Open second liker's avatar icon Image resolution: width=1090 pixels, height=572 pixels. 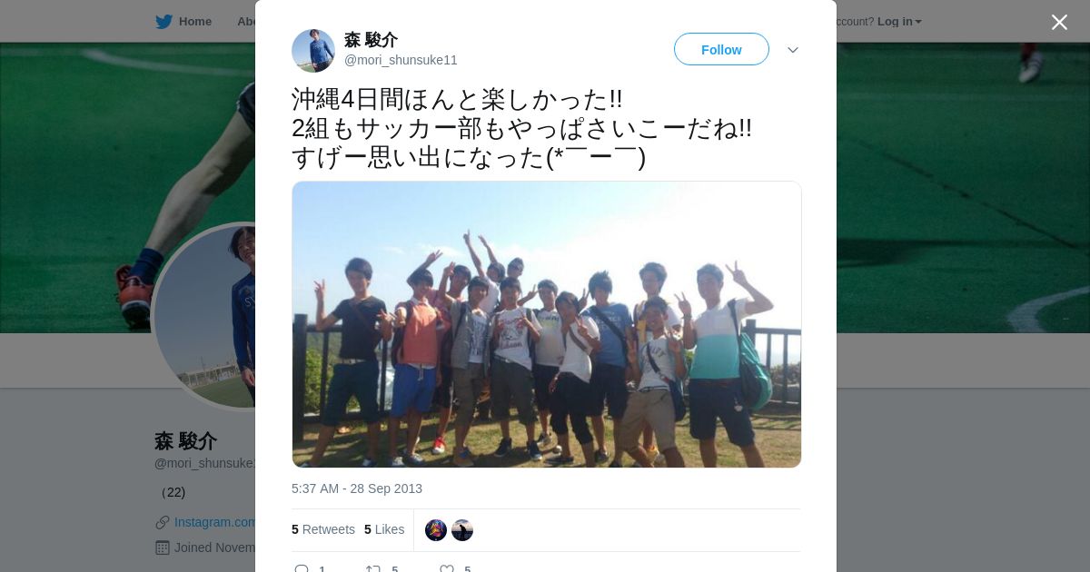(462, 530)
